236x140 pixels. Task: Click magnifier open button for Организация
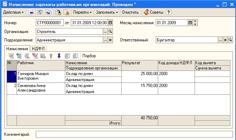point(110,32)
